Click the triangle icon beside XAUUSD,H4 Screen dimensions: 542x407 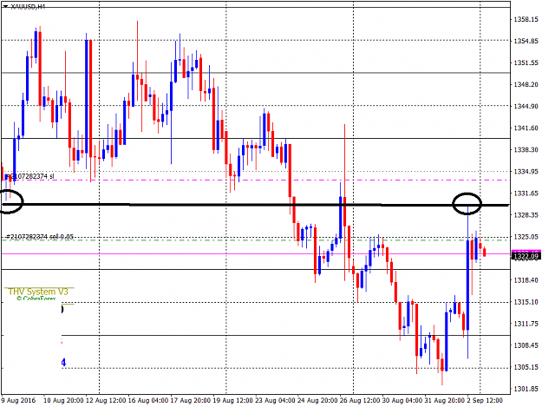(5, 7)
